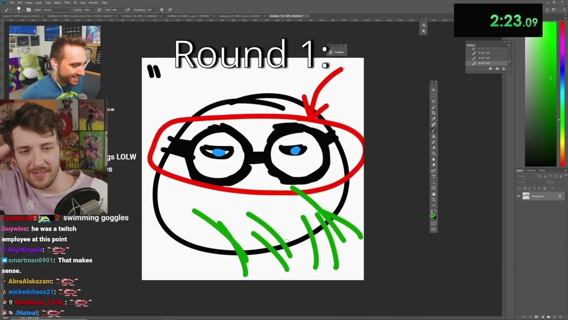Change screen mode from the toolbox

point(434,230)
